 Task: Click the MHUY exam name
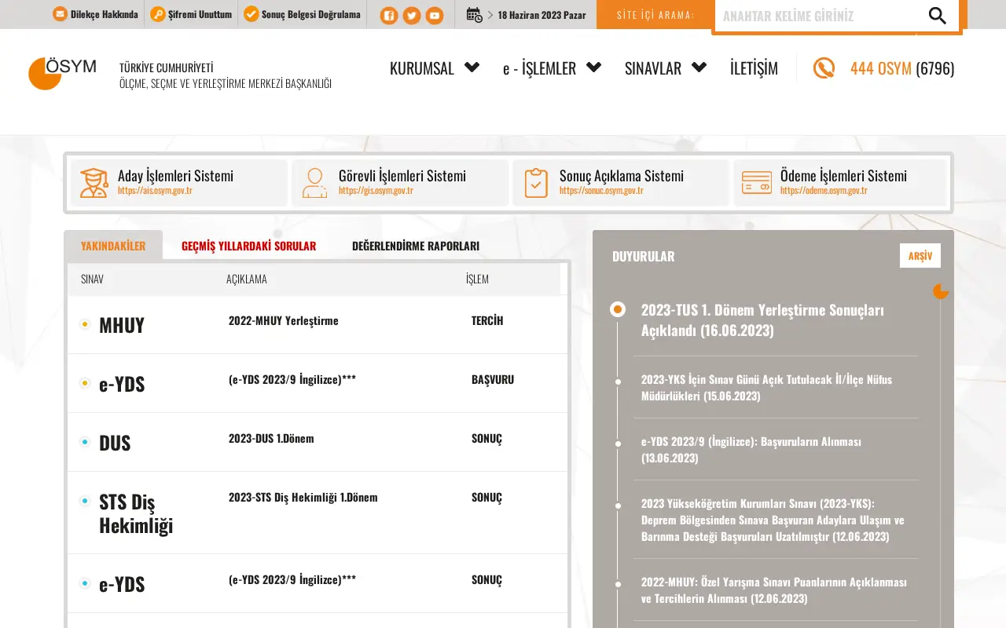click(122, 325)
